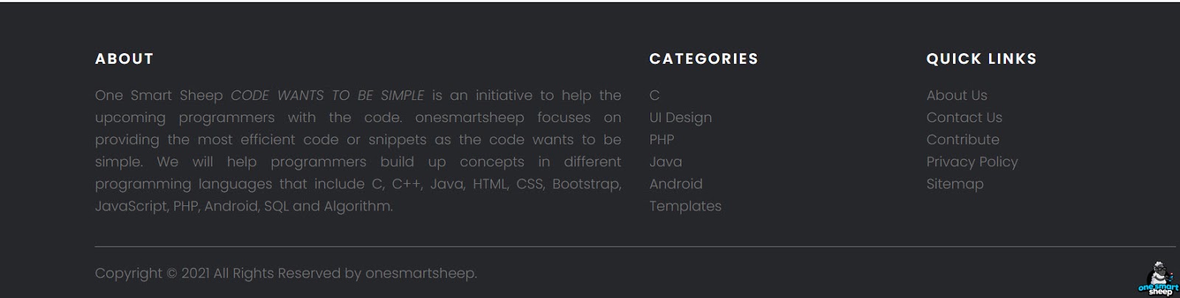Click the italic CODE WANTS TO BE SIMPLE text
Screen dimensions: 1180x298
327,95
